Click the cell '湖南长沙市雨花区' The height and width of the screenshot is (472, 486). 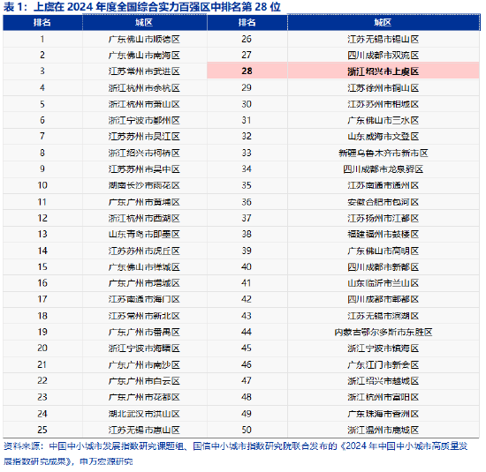(144, 185)
